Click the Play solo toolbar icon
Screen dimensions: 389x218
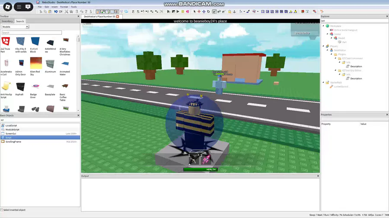tap(169, 12)
